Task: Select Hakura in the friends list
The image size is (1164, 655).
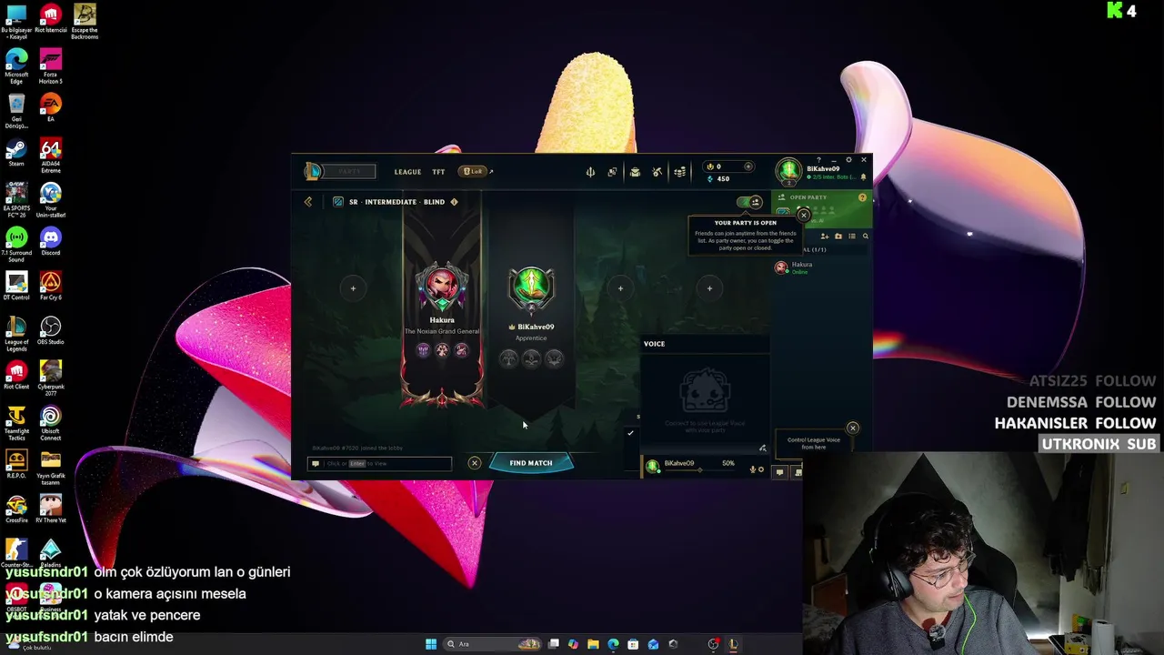Action: point(821,267)
